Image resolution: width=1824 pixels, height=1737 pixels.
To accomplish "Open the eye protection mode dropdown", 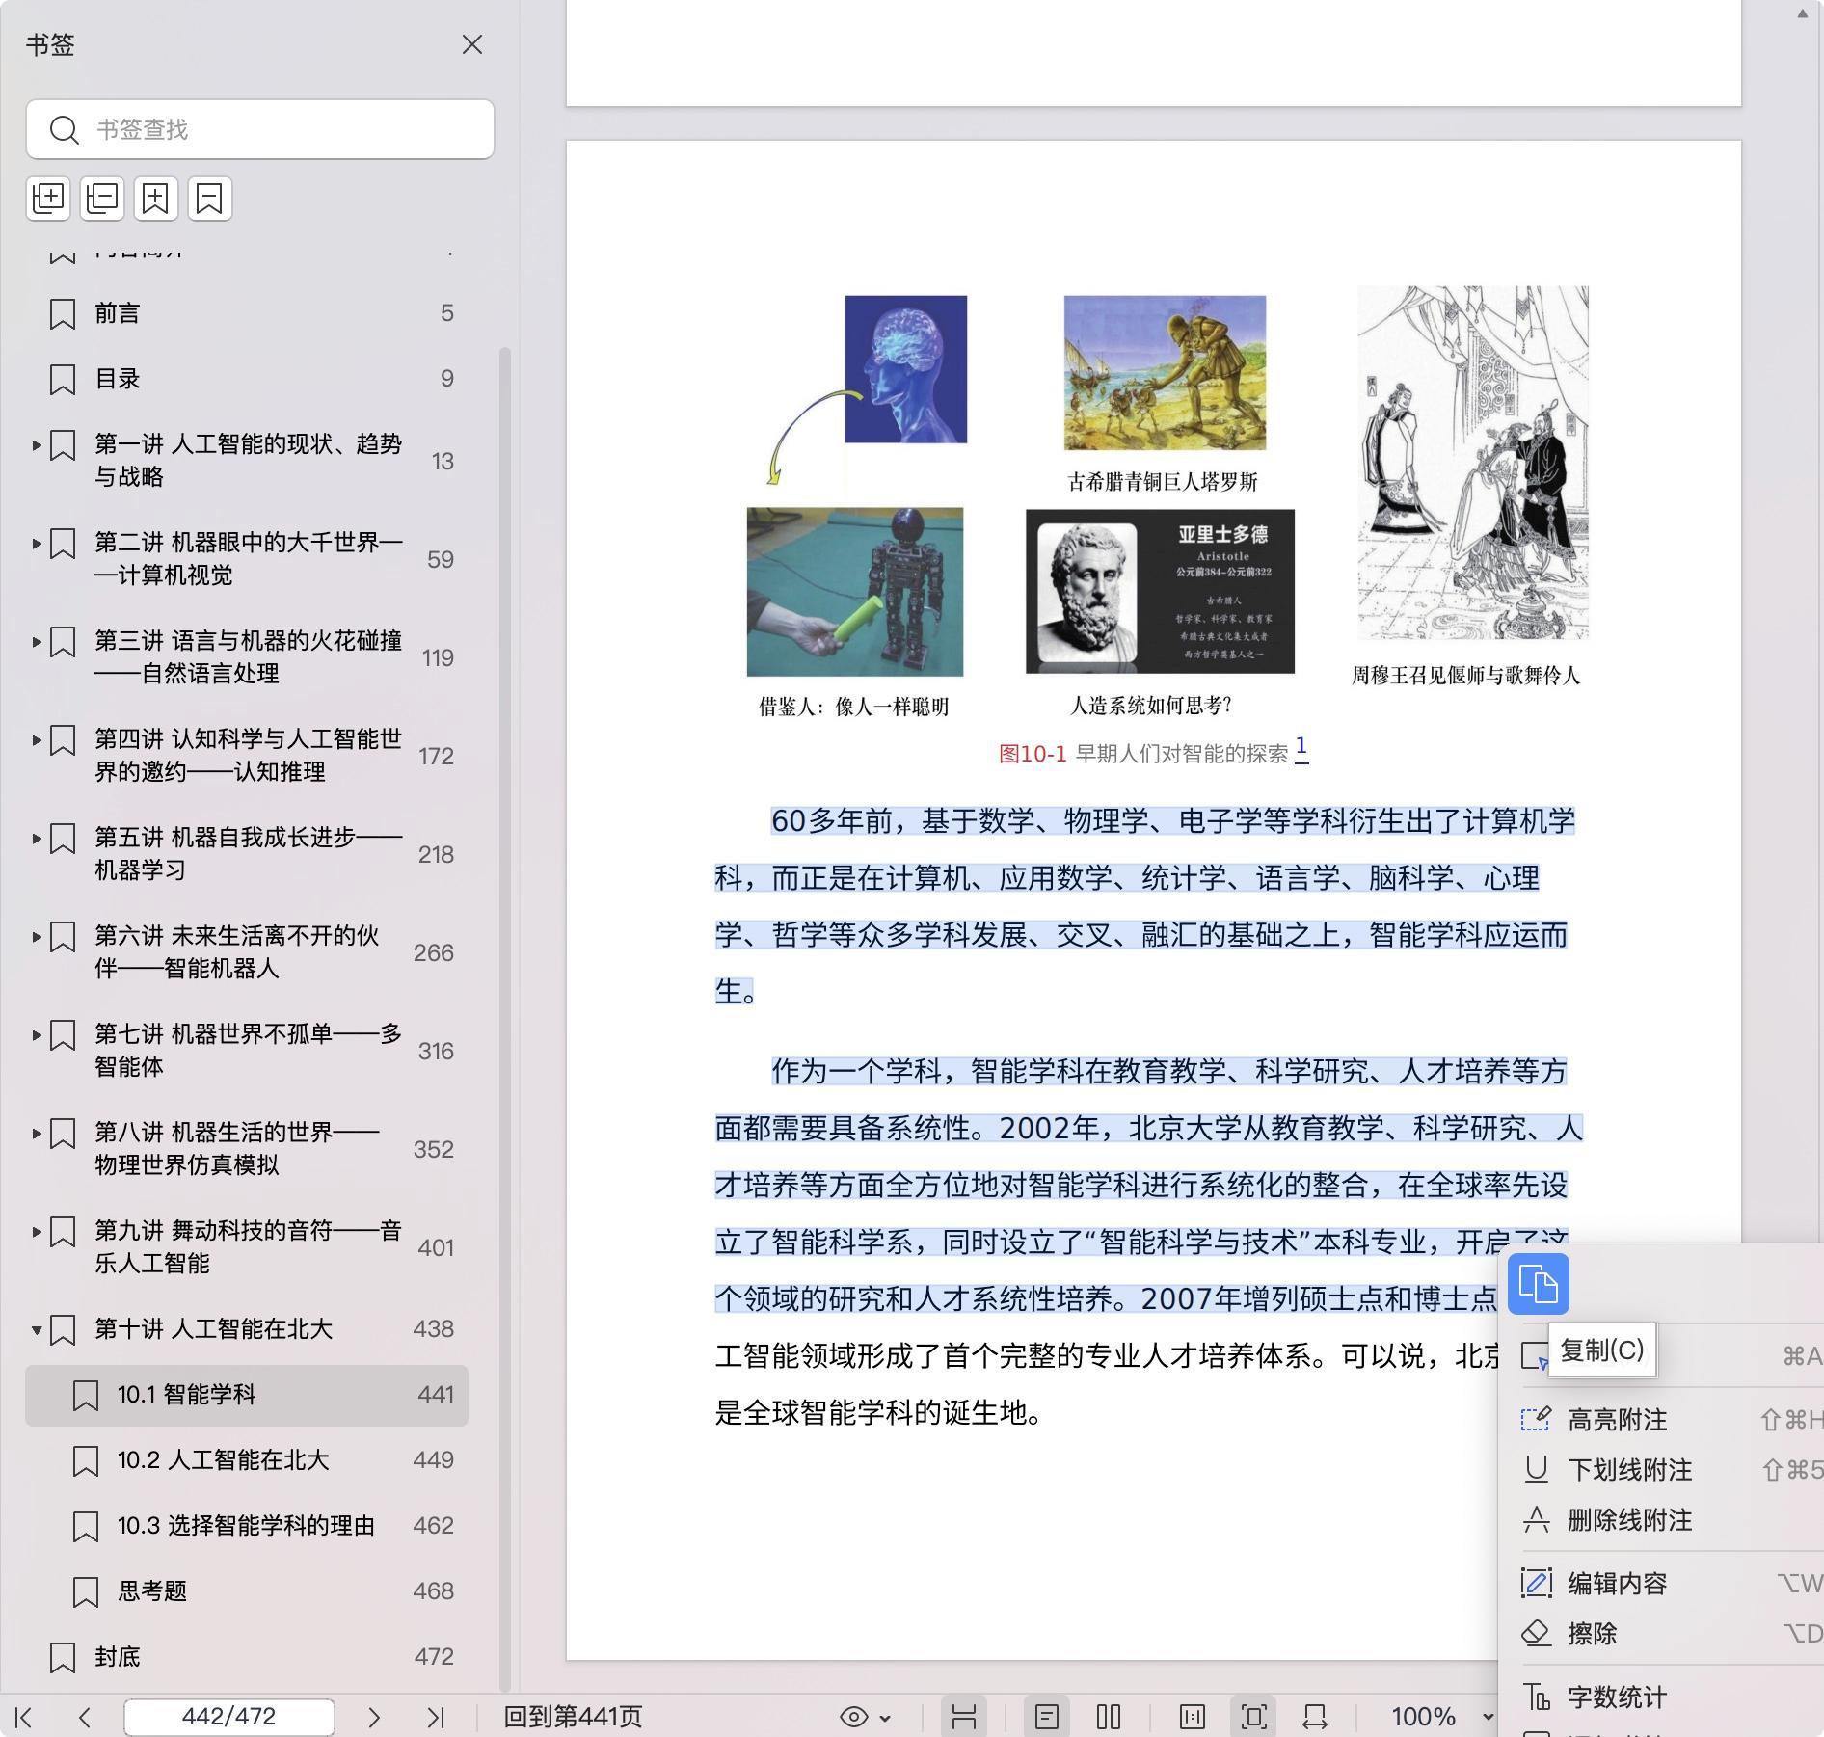I will point(865,1717).
